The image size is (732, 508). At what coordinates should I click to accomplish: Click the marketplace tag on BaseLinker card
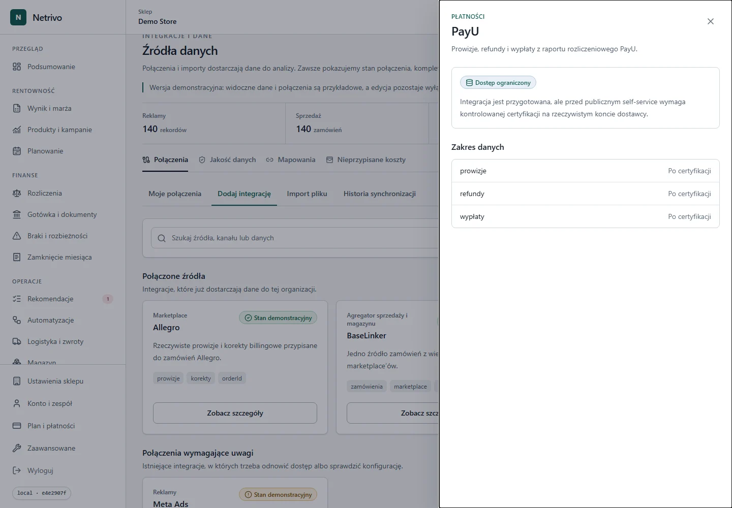(x=410, y=386)
